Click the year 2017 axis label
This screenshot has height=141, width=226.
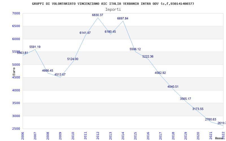[160, 136]
